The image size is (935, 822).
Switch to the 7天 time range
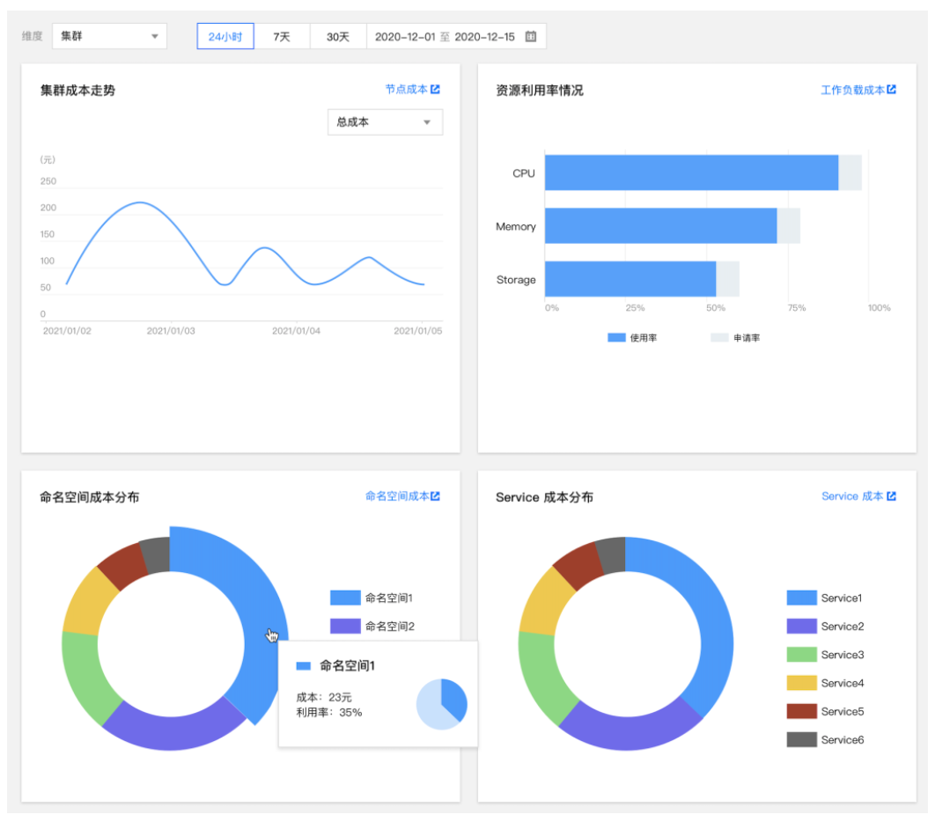[x=282, y=37]
